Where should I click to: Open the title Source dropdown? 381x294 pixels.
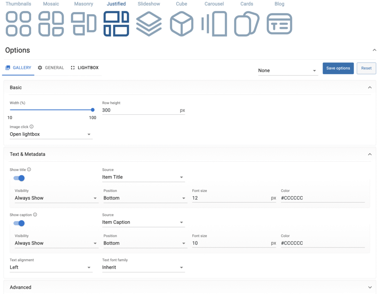[x=143, y=177]
